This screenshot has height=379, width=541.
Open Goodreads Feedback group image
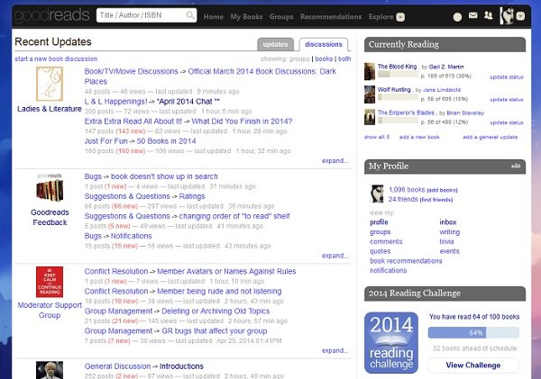49,191
